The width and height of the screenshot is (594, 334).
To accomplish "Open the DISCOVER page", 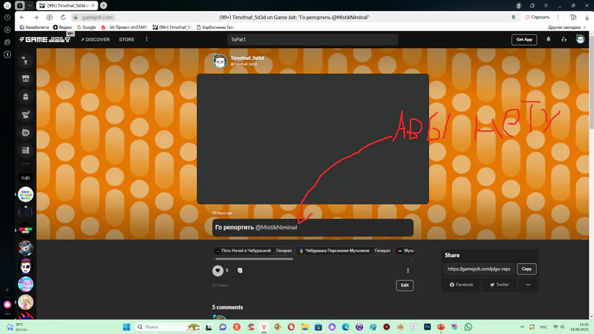I will [x=96, y=40].
